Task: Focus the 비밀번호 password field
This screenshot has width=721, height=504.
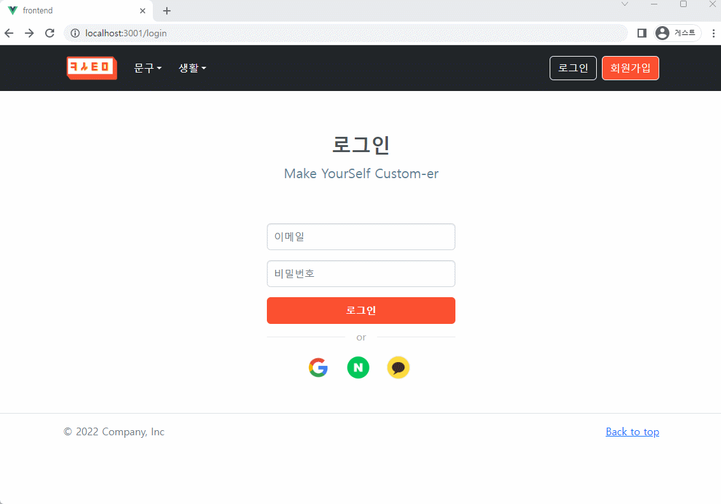Action: pyautogui.click(x=361, y=274)
